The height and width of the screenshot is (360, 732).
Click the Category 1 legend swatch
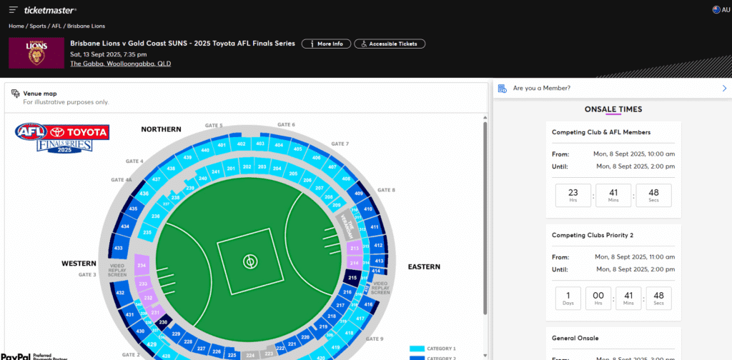(416, 349)
